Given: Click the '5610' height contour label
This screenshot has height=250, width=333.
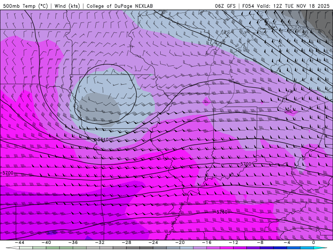Looking at the screenshot, I should coord(103,140).
